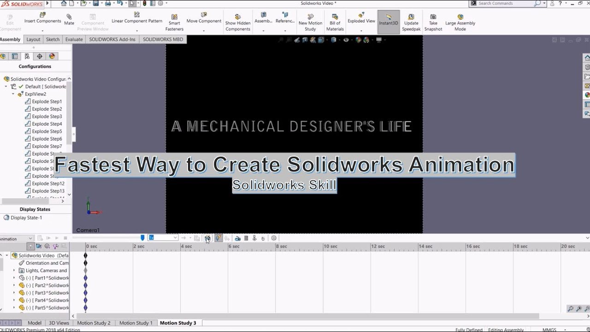
Task: Click the Rebuild traffic light icon
Action: (144, 3)
